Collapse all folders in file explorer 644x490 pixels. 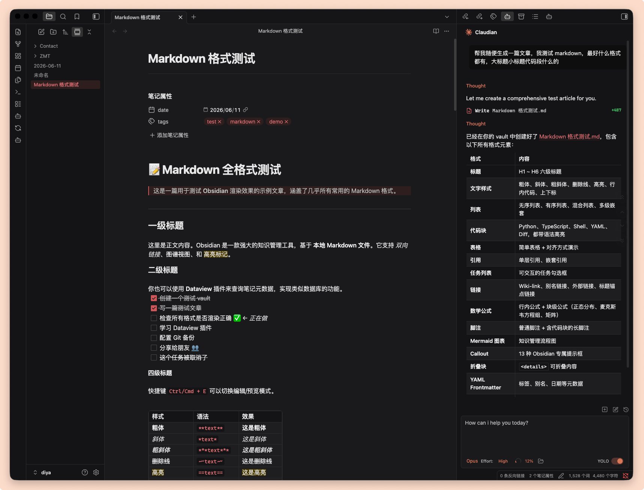tap(89, 32)
